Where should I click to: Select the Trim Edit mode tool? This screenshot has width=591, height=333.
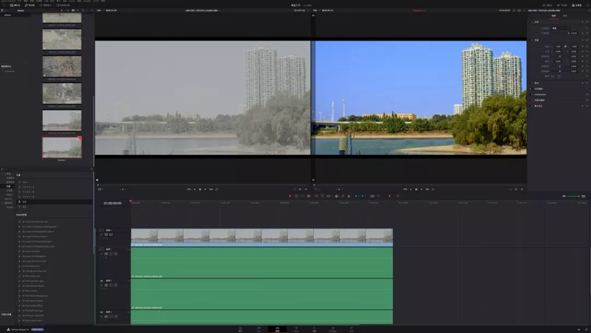point(296,196)
